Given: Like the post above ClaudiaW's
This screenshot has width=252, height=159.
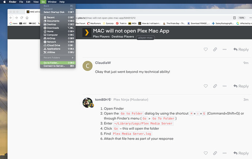Looking at the screenshot, I should [206, 49].
